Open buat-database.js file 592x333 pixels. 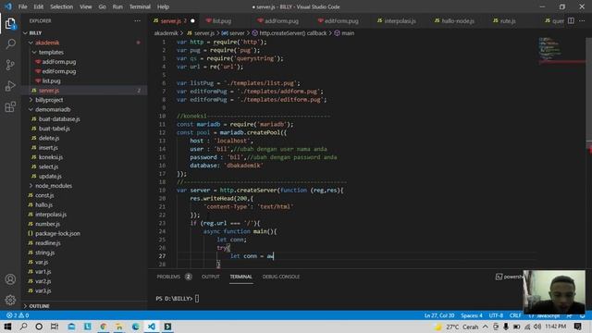(x=59, y=119)
